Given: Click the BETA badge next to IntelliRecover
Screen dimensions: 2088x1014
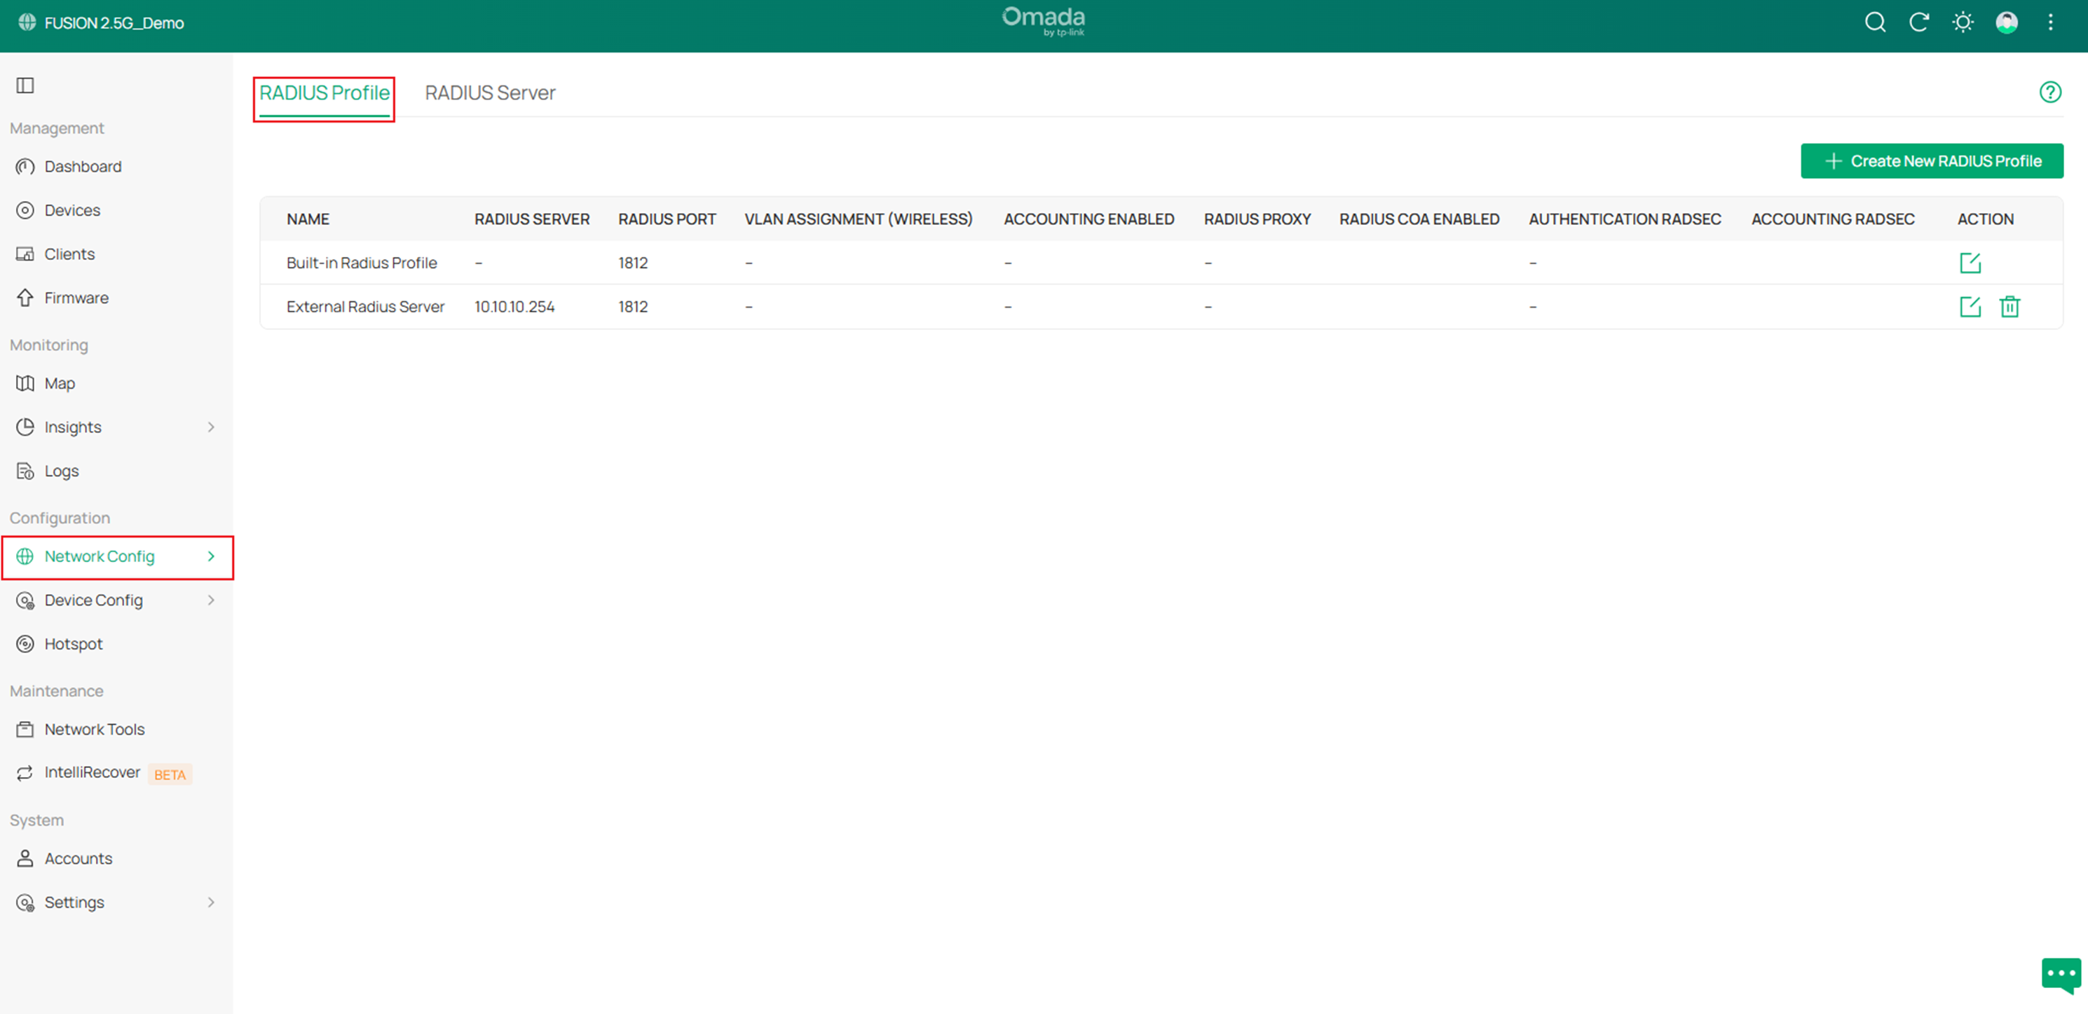Looking at the screenshot, I should [170, 774].
